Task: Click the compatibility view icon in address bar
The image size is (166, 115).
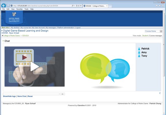Action: click(77, 6)
